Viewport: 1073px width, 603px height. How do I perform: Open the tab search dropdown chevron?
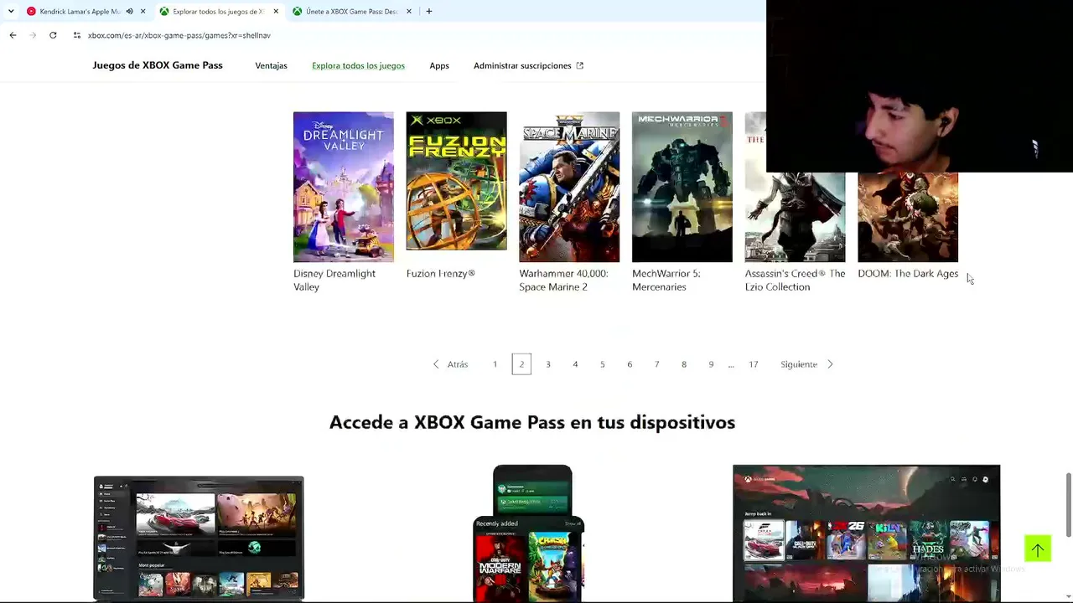pos(11,11)
